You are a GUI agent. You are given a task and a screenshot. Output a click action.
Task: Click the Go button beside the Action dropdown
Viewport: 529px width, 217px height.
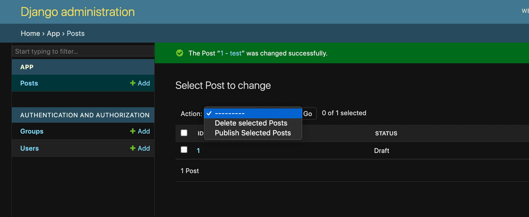click(309, 114)
